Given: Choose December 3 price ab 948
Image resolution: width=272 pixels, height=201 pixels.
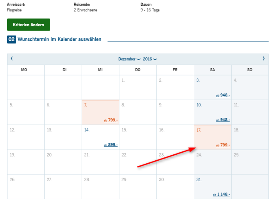Looking at the screenshot, I should point(223,95).
